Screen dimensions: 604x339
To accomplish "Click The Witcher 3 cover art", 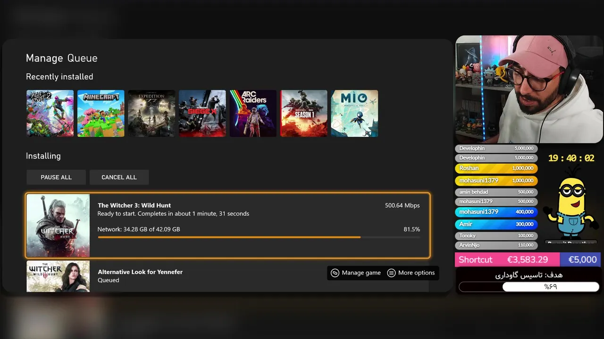I will (58, 226).
